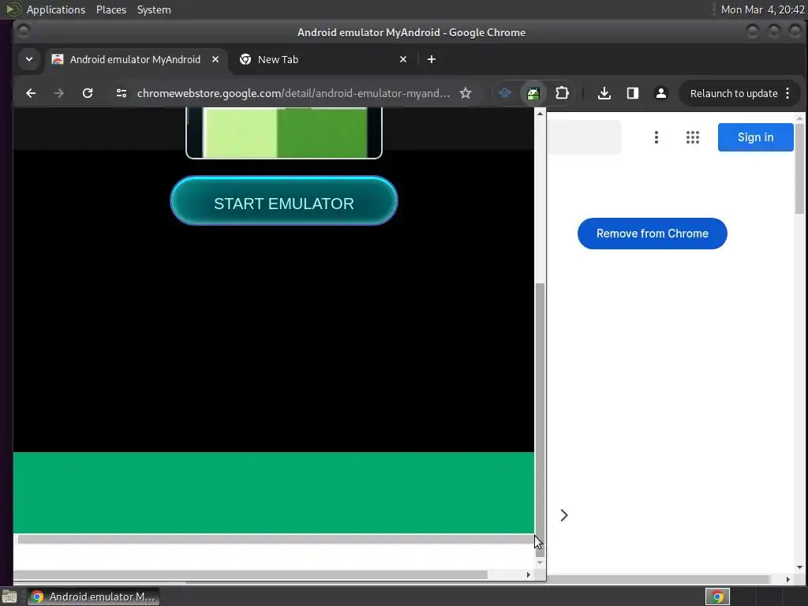Bookmark this page with star icon

point(466,93)
